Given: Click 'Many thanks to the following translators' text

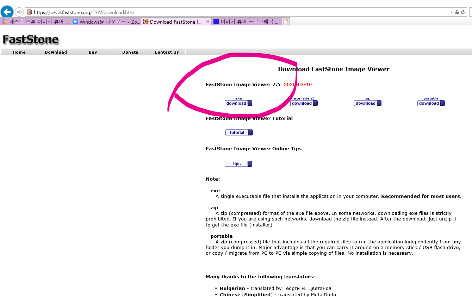Looking at the screenshot, I should click(x=260, y=277).
